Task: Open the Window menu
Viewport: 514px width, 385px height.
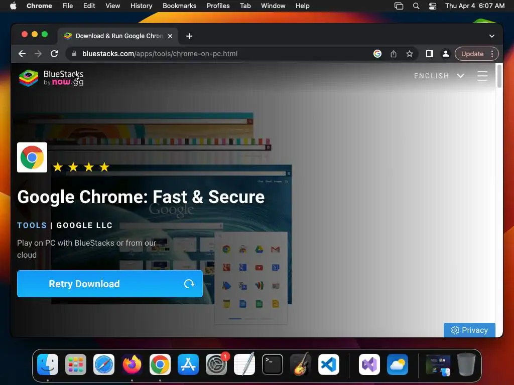Action: [273, 6]
